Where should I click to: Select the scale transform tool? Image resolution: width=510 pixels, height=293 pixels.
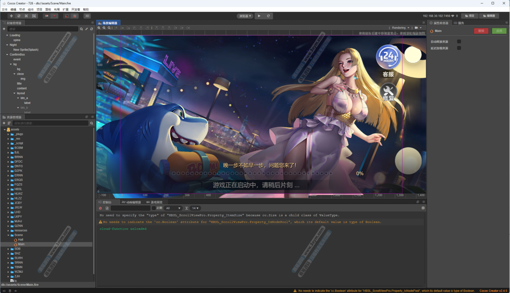(26, 16)
